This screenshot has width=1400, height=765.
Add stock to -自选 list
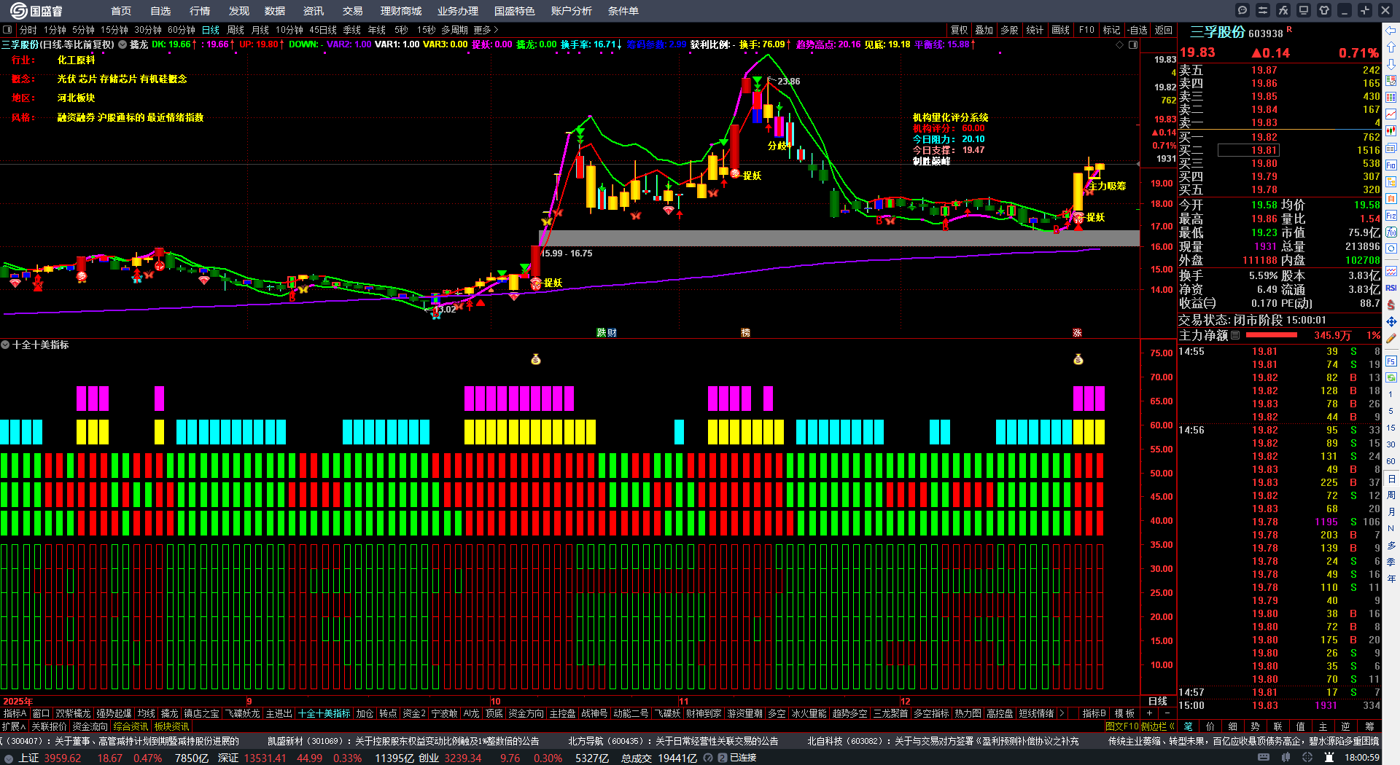[1137, 30]
